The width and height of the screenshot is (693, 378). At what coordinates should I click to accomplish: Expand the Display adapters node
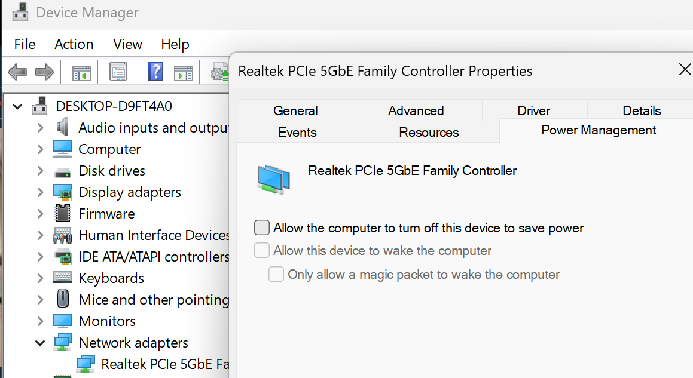[40, 192]
